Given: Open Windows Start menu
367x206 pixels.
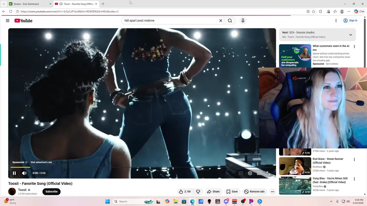Looking at the screenshot, I should pyautogui.click(x=108, y=201).
